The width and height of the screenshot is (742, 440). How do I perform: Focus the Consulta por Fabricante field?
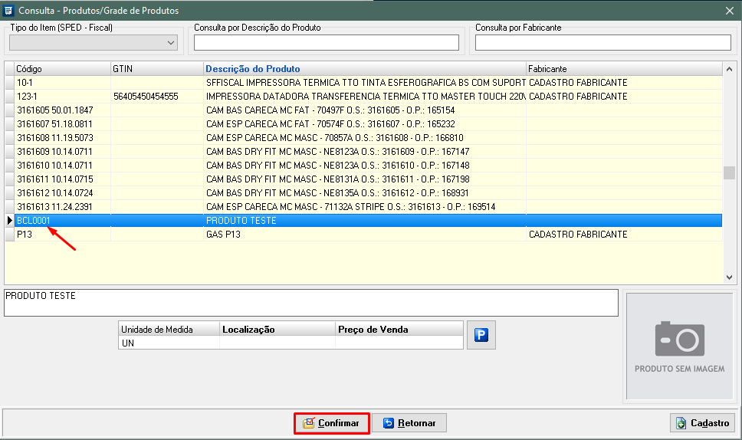click(602, 43)
